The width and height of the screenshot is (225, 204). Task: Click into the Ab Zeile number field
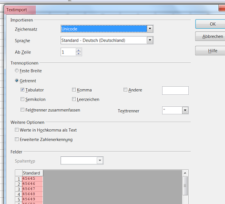(x=68, y=52)
